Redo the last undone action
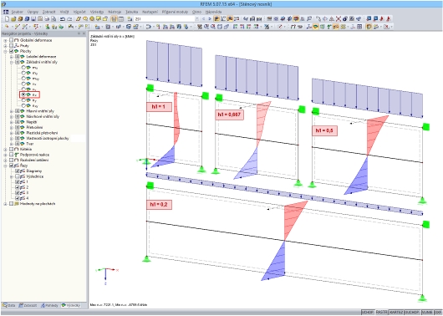443x316 pixels. pyautogui.click(x=69, y=19)
